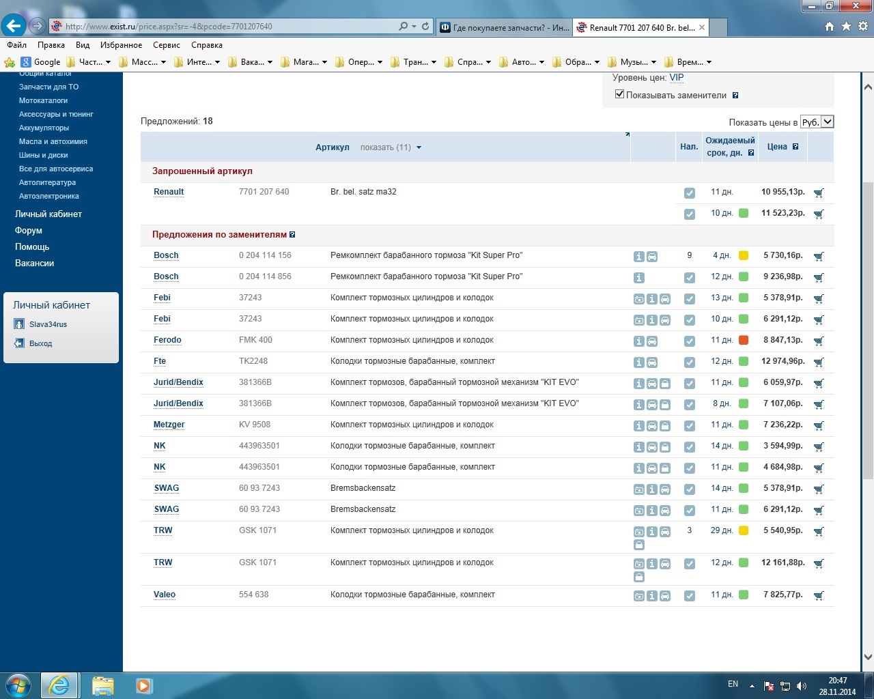This screenshot has height=699, width=874.
Task: Open the Избранное menu
Action: point(121,45)
